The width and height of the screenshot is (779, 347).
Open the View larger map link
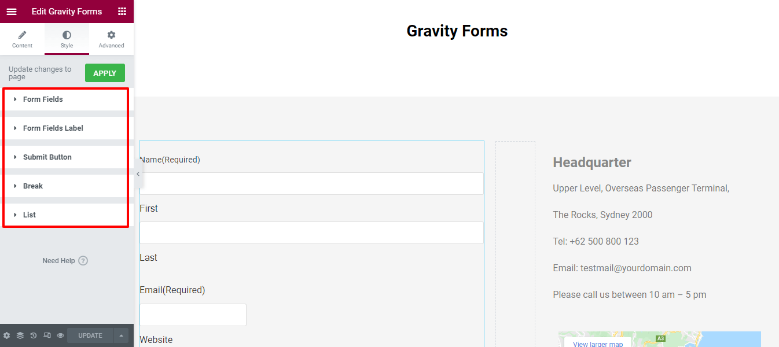597,343
